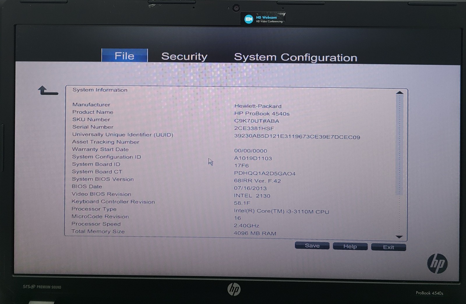466x304 pixels.
Task: Click the Hewlett-Packard value
Action: pyautogui.click(x=258, y=106)
